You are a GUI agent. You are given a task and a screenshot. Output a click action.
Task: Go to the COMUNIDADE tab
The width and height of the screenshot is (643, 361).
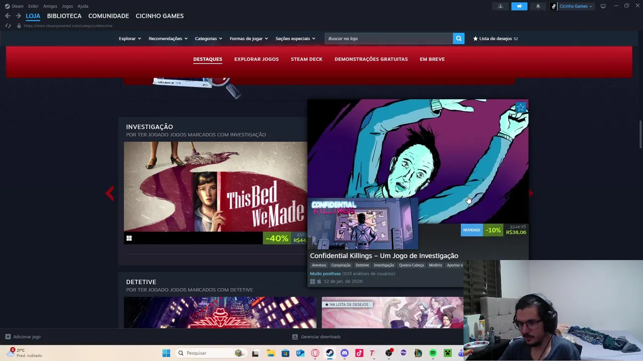pos(109,16)
